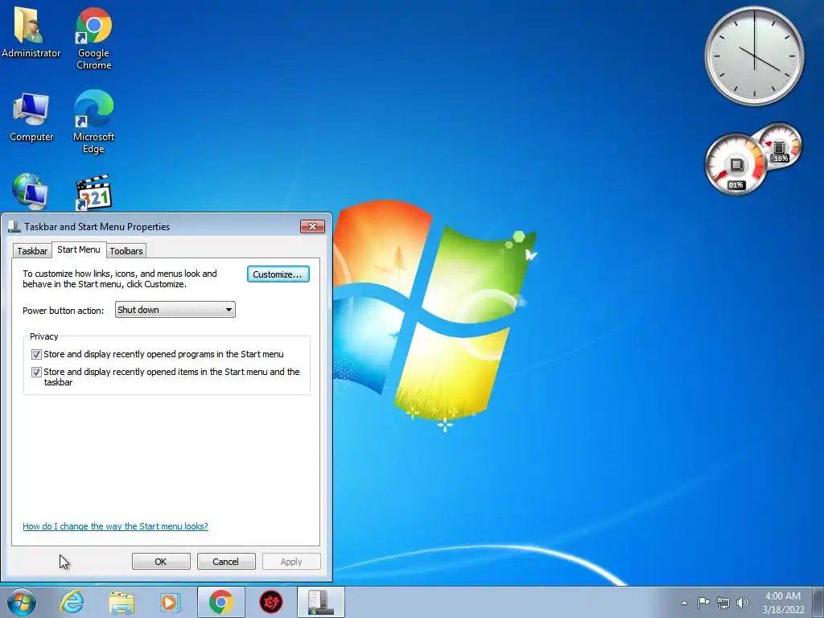The image size is (824, 618).
Task: Switch to Chrome in the taskbar
Action: [220, 602]
